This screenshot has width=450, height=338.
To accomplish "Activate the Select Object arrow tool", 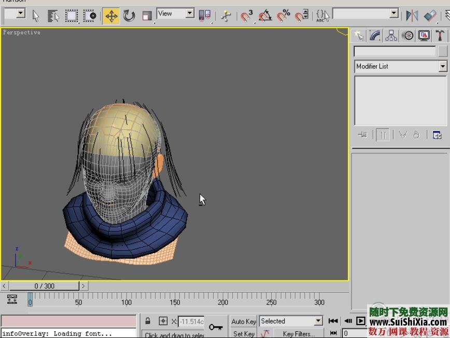I will tap(35, 16).
